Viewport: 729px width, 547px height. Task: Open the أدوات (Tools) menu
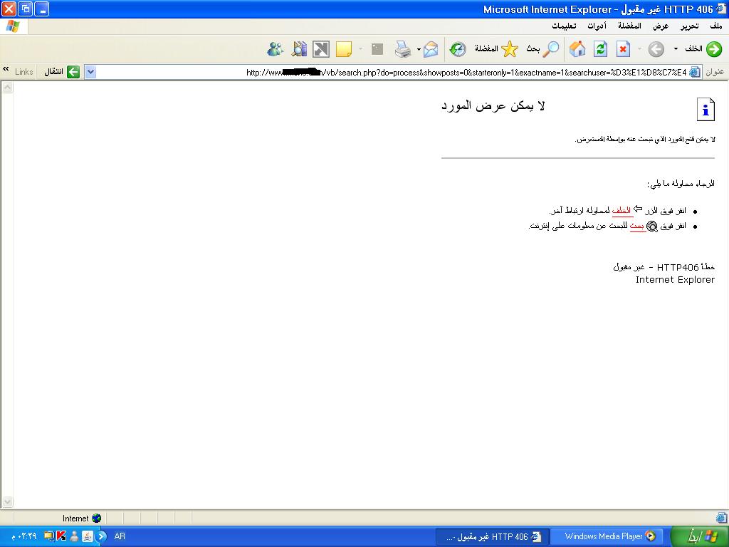(x=597, y=26)
